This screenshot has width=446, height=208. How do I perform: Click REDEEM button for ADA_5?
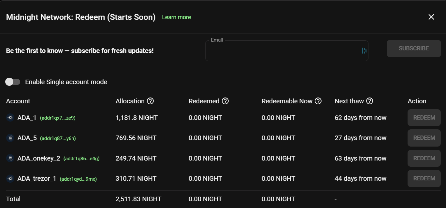[x=424, y=138]
